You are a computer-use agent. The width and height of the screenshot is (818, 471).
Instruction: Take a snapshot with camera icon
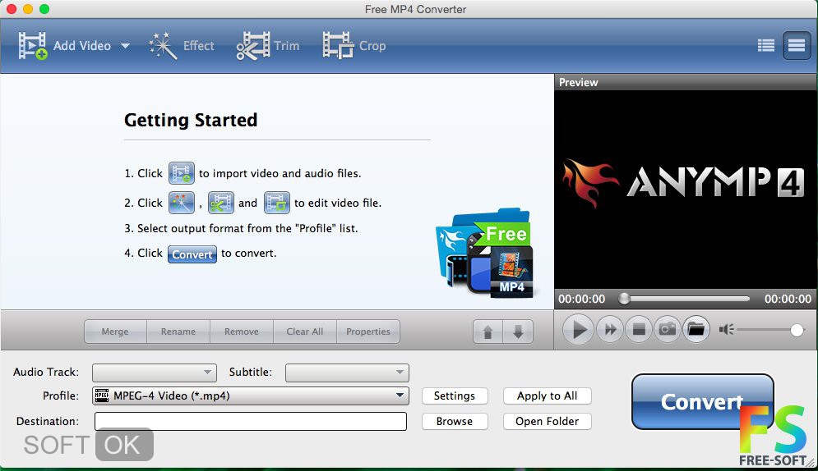click(668, 329)
